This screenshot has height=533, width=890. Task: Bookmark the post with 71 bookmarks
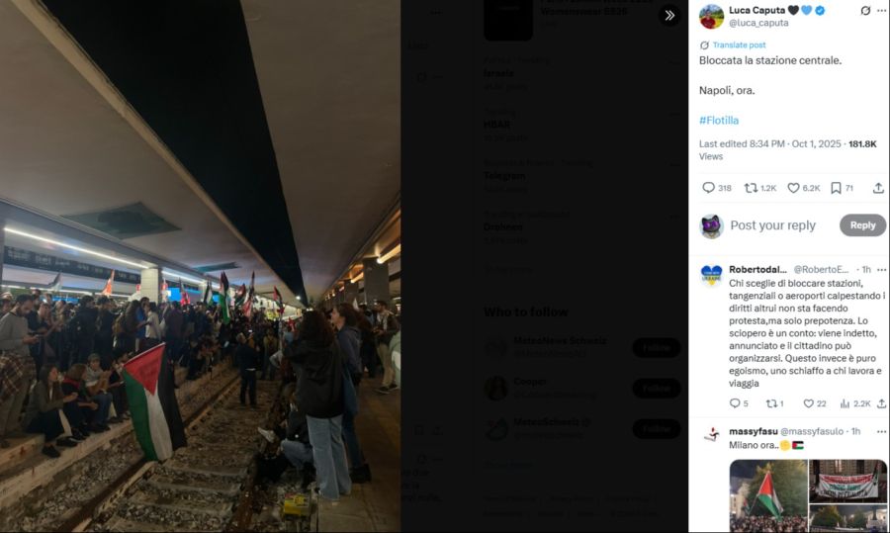(x=842, y=188)
